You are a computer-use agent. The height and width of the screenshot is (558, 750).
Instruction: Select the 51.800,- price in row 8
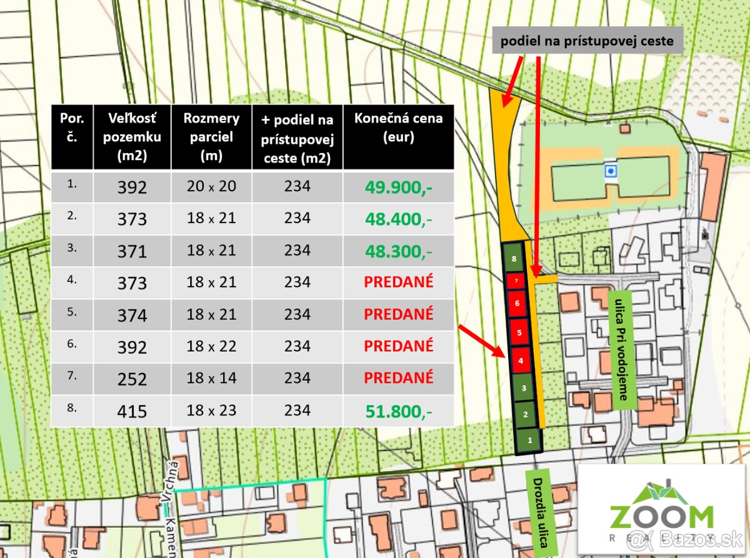398,411
